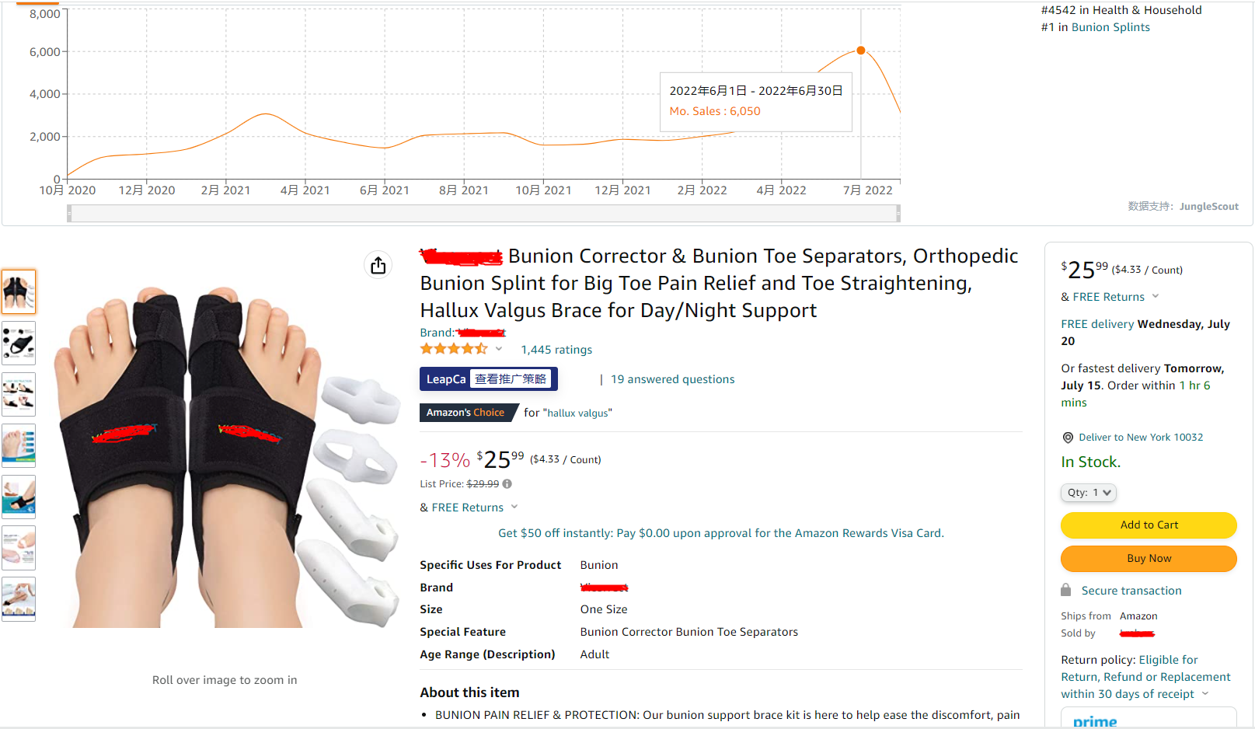Select the first product thumbnail image
Viewport: 1255px width, 729px height.
(x=19, y=291)
